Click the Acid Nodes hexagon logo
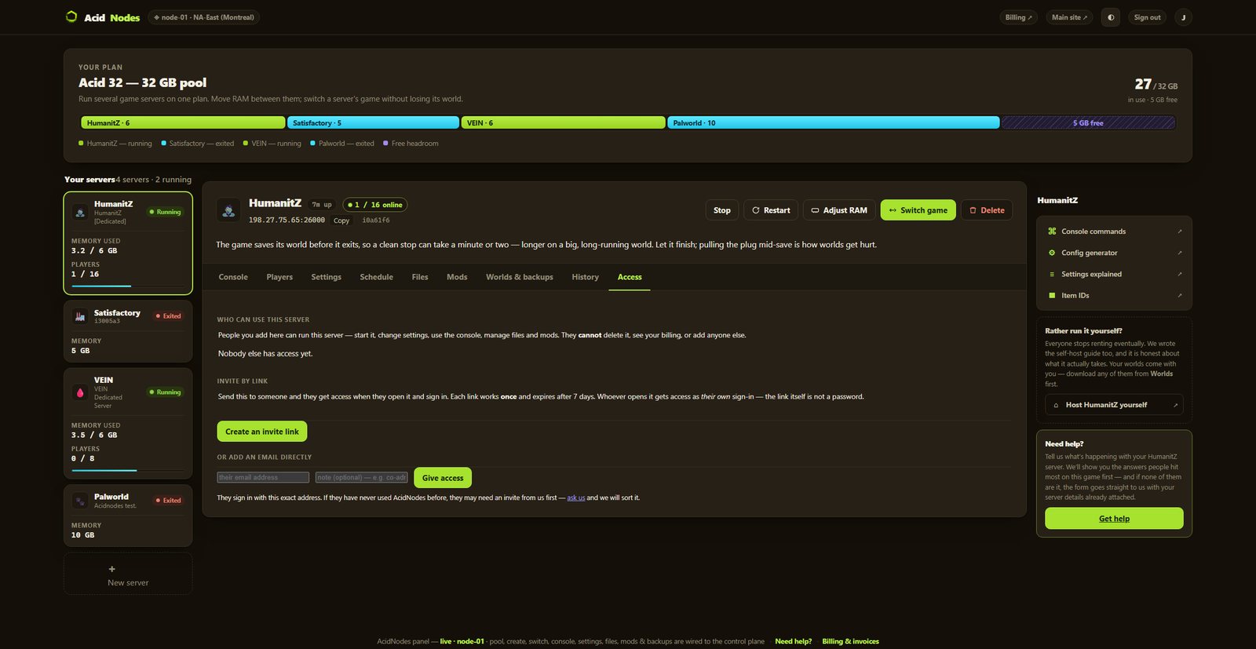1256x649 pixels. tap(71, 16)
